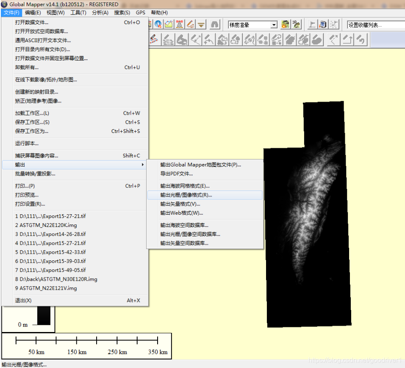Viewport: 405px width, 368px height.
Task: Expand the 输出 submenu arrow
Action: (x=143, y=164)
